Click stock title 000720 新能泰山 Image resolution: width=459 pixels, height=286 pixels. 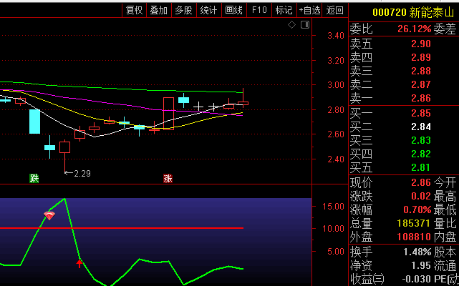pos(414,12)
